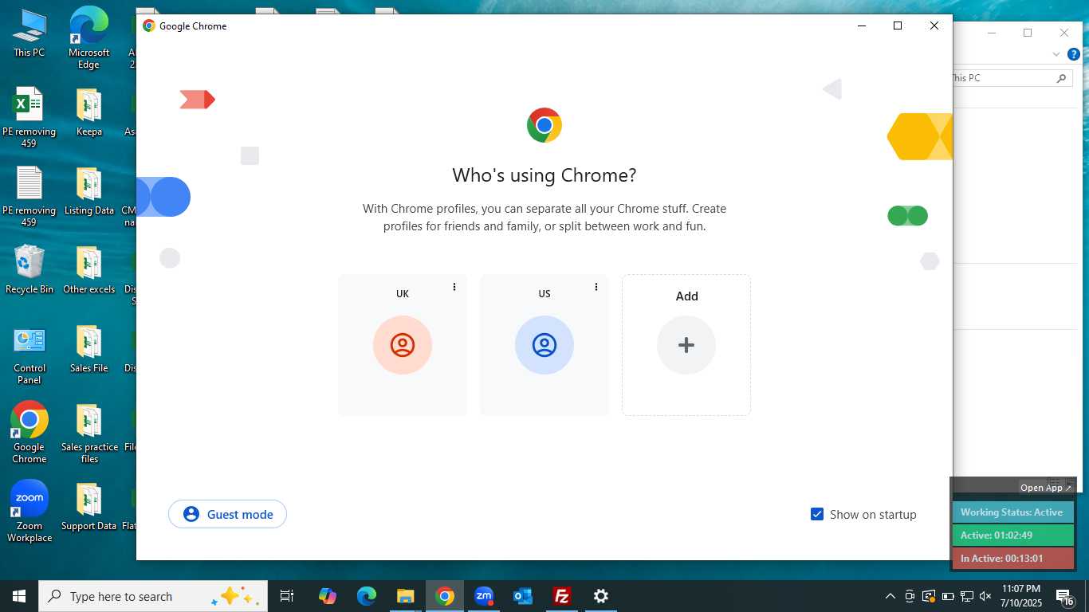Click the Working Status: Active bar
The height and width of the screenshot is (612, 1089).
tap(1012, 512)
